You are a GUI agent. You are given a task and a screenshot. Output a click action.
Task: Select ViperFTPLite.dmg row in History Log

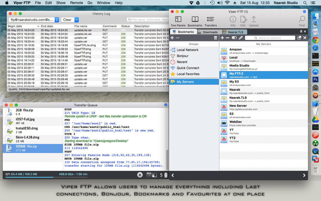point(88,45)
